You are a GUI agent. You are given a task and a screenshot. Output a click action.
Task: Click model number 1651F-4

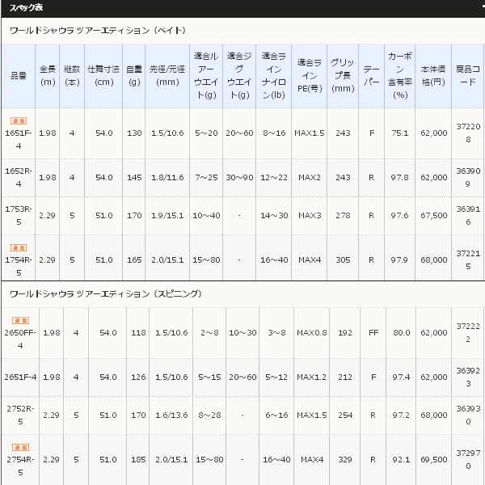tap(19, 139)
